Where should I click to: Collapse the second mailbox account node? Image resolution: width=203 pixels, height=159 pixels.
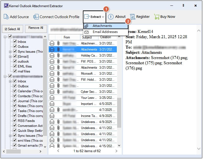click(5, 76)
